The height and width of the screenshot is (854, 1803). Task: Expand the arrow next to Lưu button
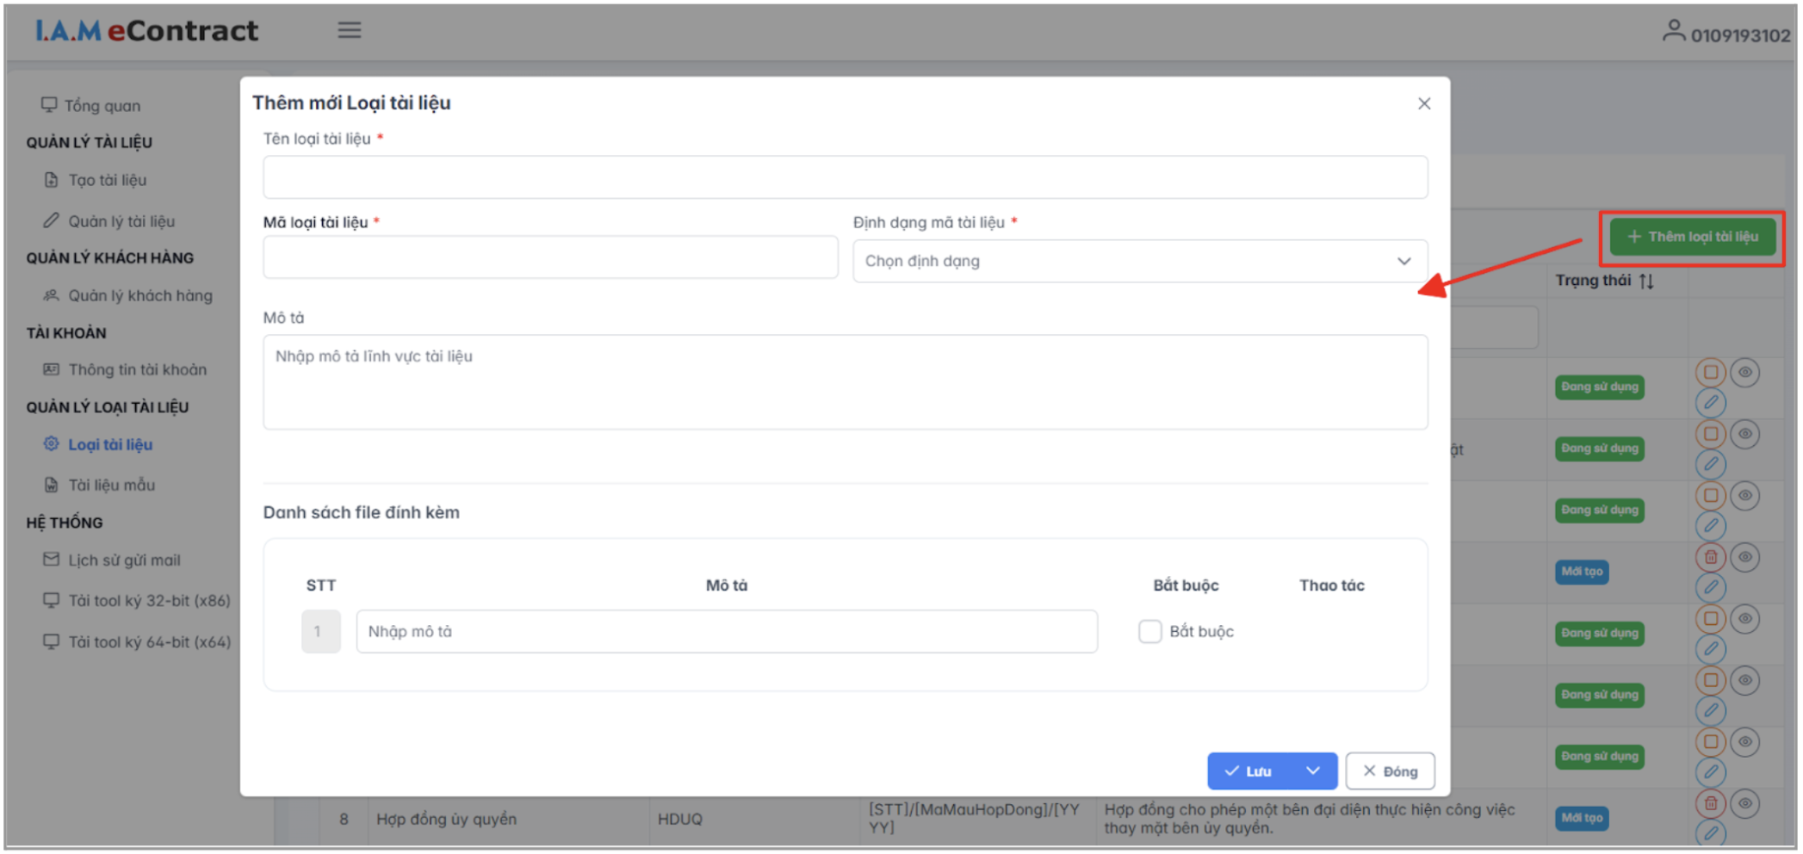click(x=1313, y=770)
